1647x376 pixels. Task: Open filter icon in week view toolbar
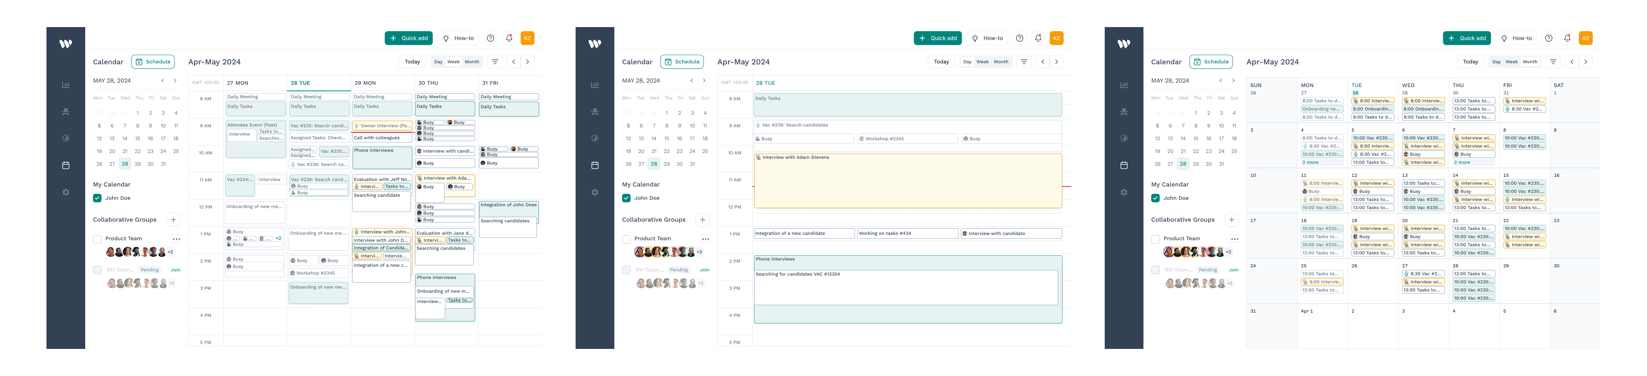[495, 62]
